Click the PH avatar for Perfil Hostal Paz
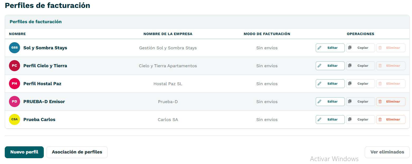412x164 pixels. coord(15,84)
